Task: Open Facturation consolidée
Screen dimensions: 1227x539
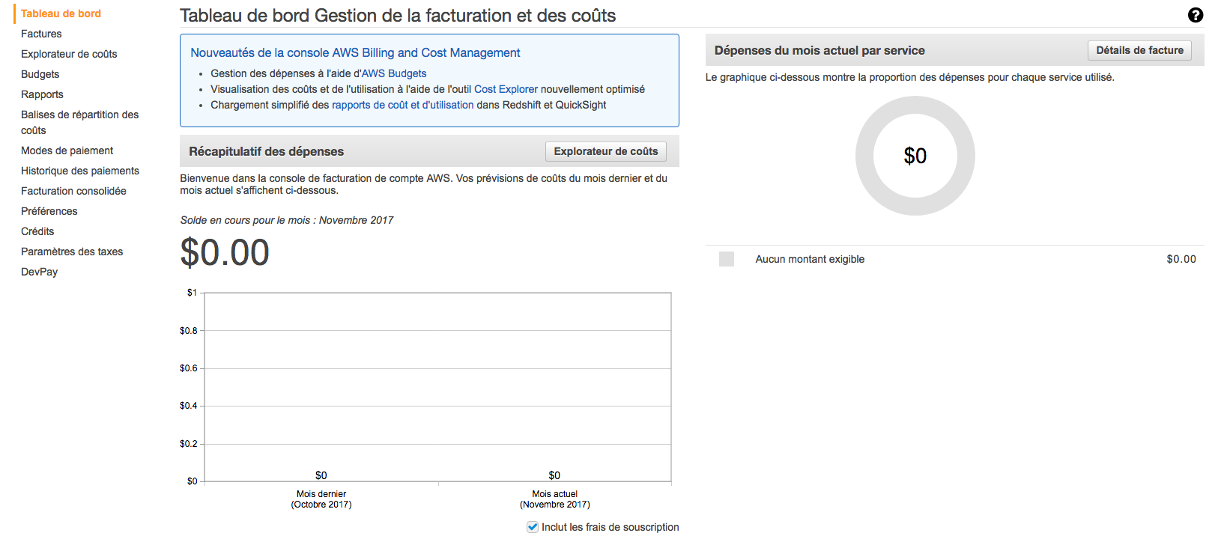Action: click(73, 191)
